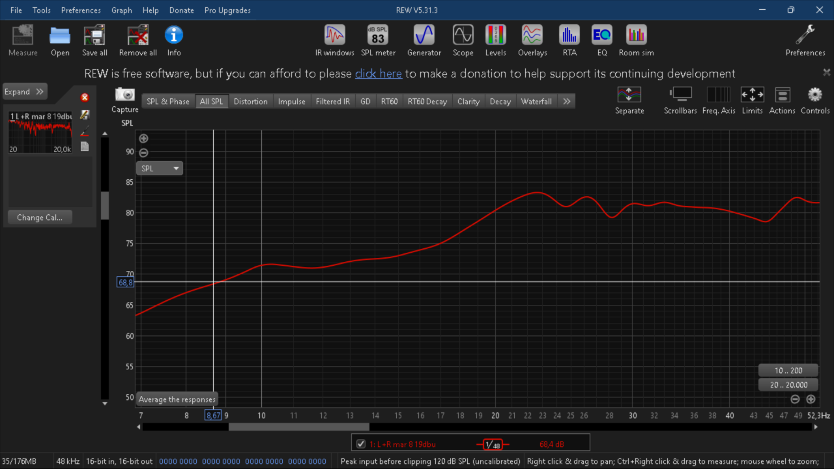Viewport: 834px width, 469px height.
Task: Open Preferences wrench icon
Action: 805,40
